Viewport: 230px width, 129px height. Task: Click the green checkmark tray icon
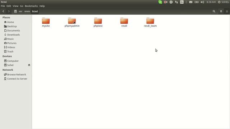pos(160,2)
